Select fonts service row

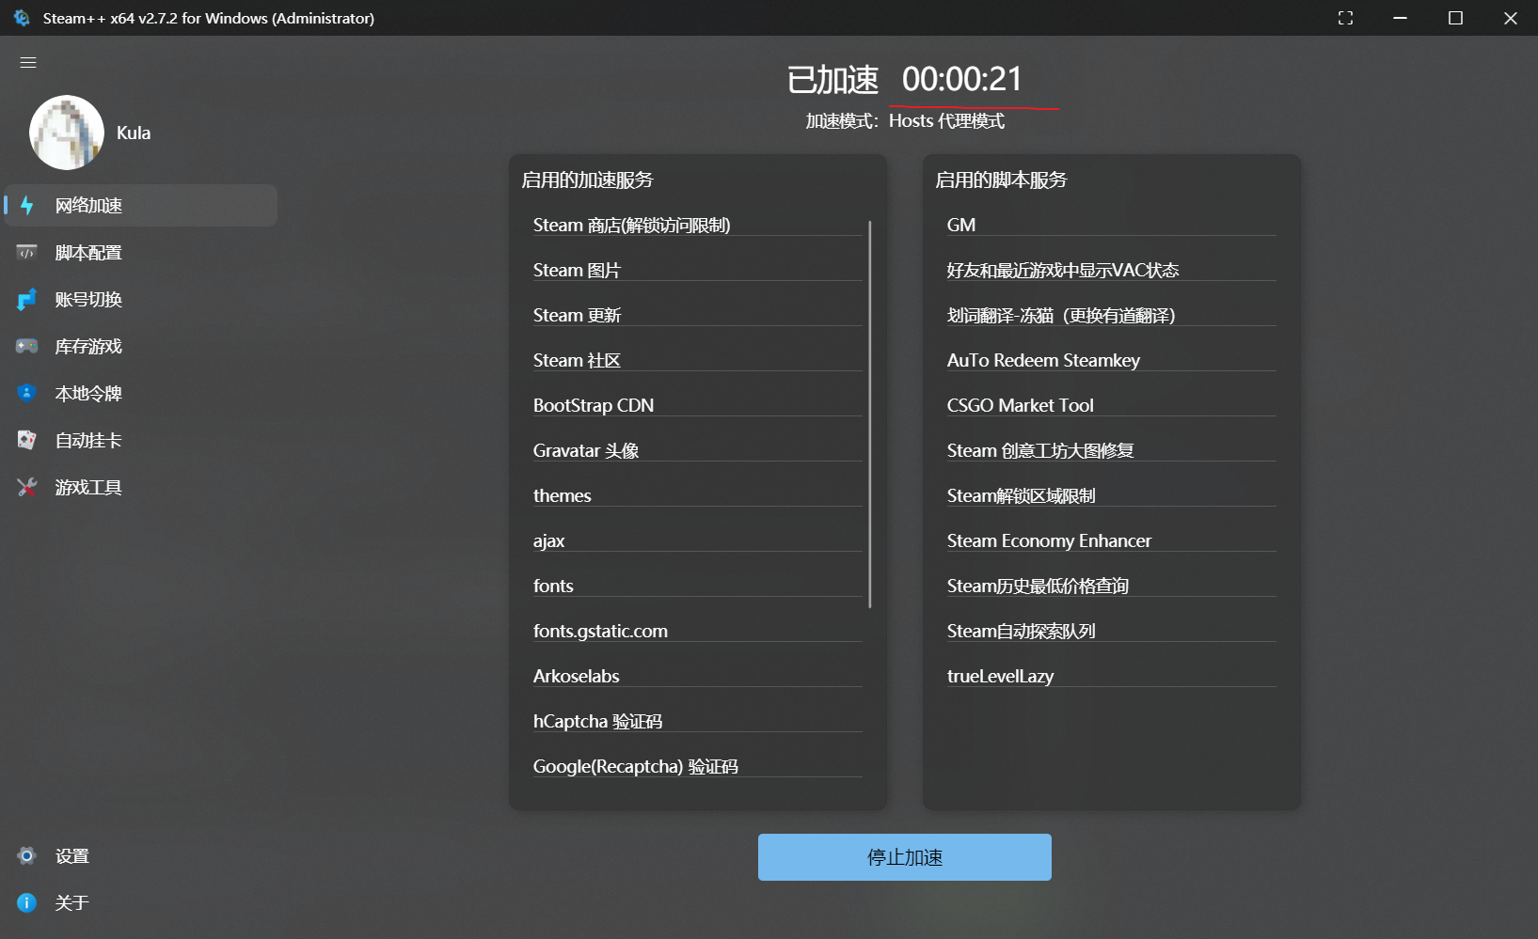point(697,586)
